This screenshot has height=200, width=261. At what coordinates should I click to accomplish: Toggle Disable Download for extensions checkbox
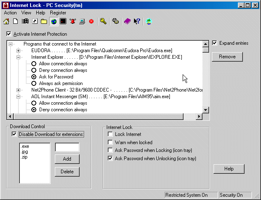[14, 134]
